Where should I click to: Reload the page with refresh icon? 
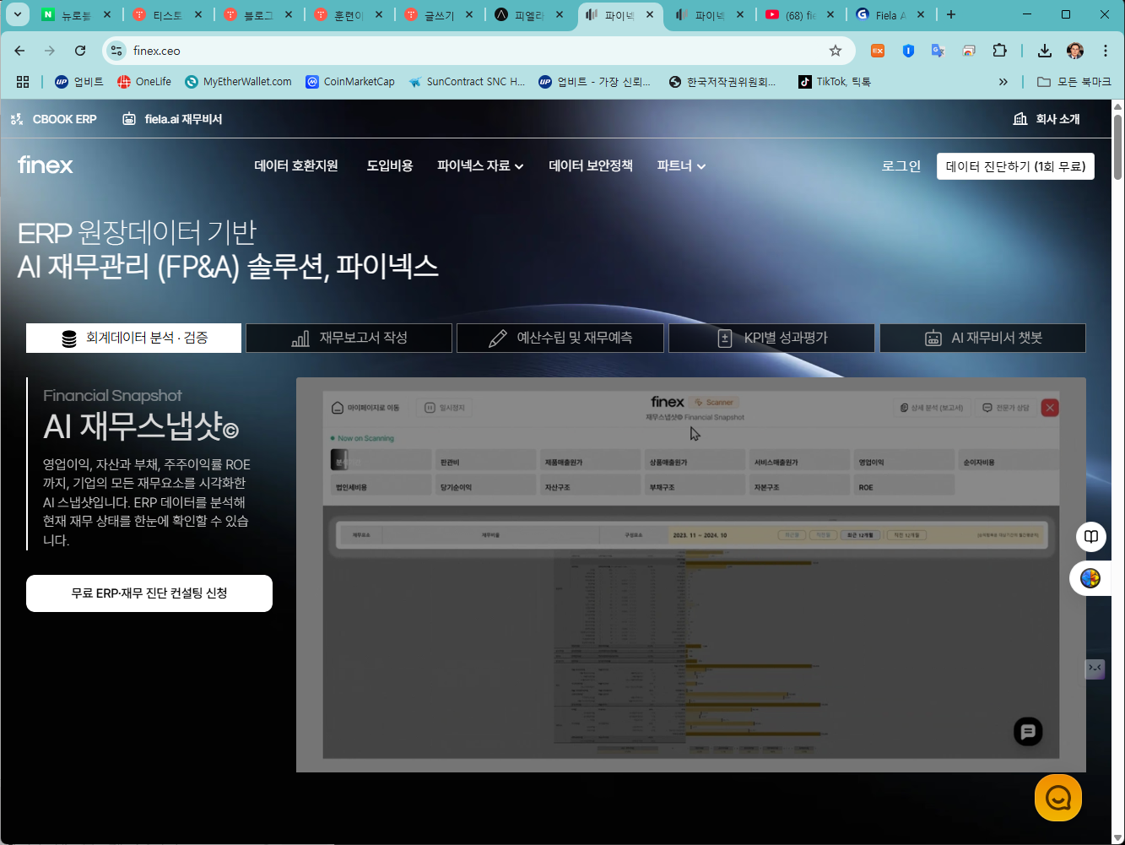pyautogui.click(x=80, y=51)
